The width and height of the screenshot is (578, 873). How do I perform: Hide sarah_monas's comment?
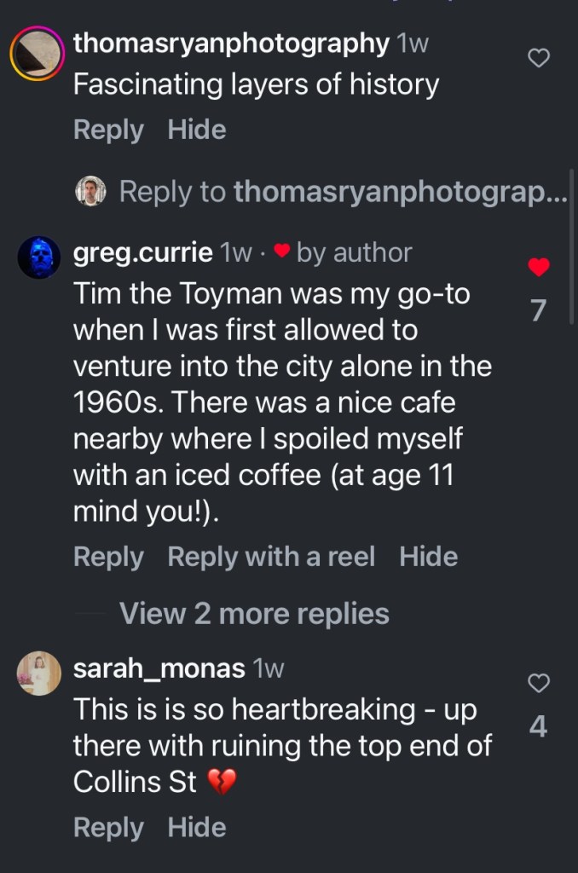197,827
